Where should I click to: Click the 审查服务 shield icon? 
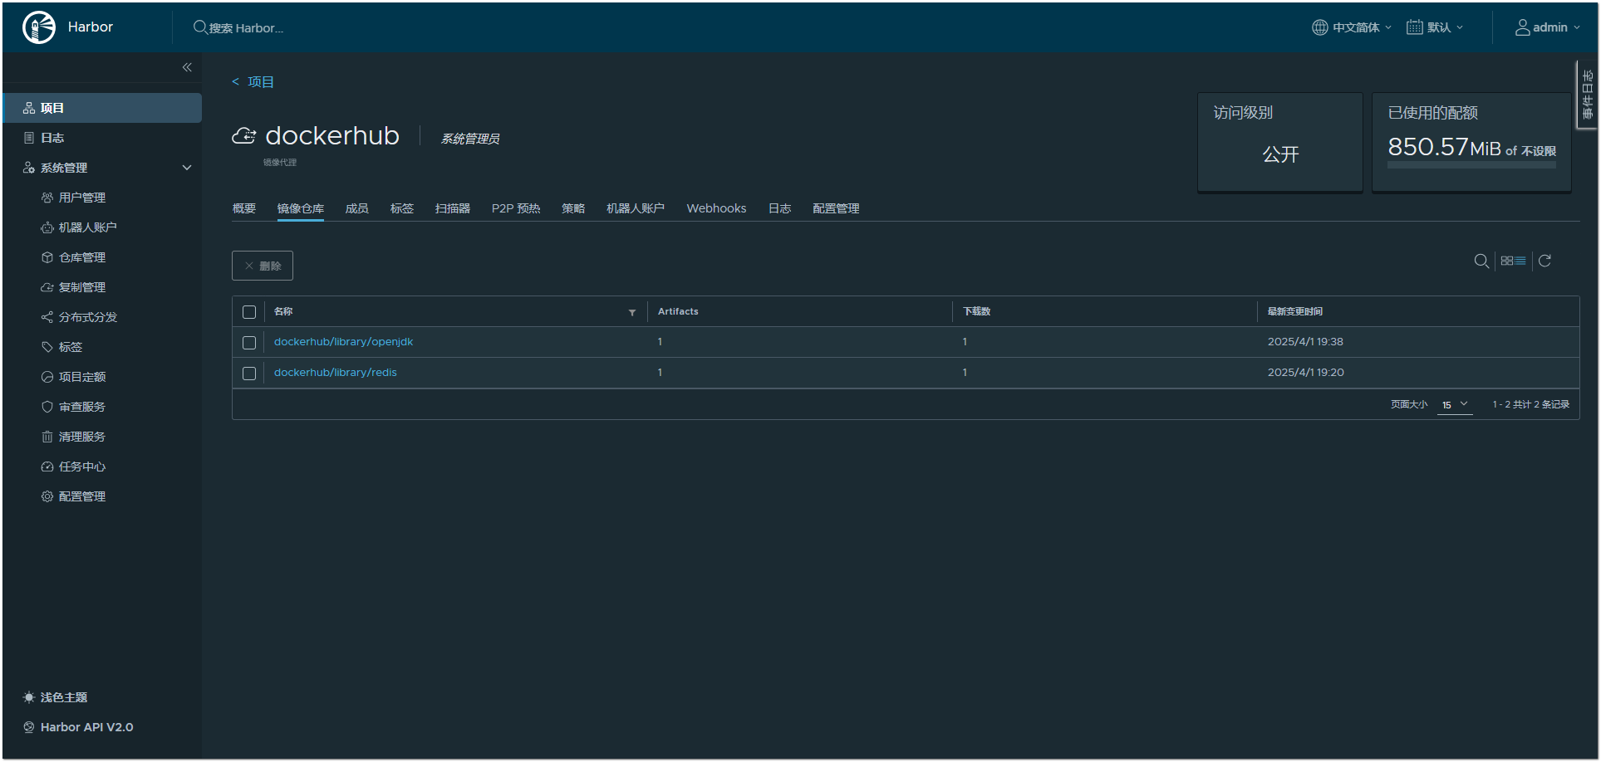coord(47,407)
